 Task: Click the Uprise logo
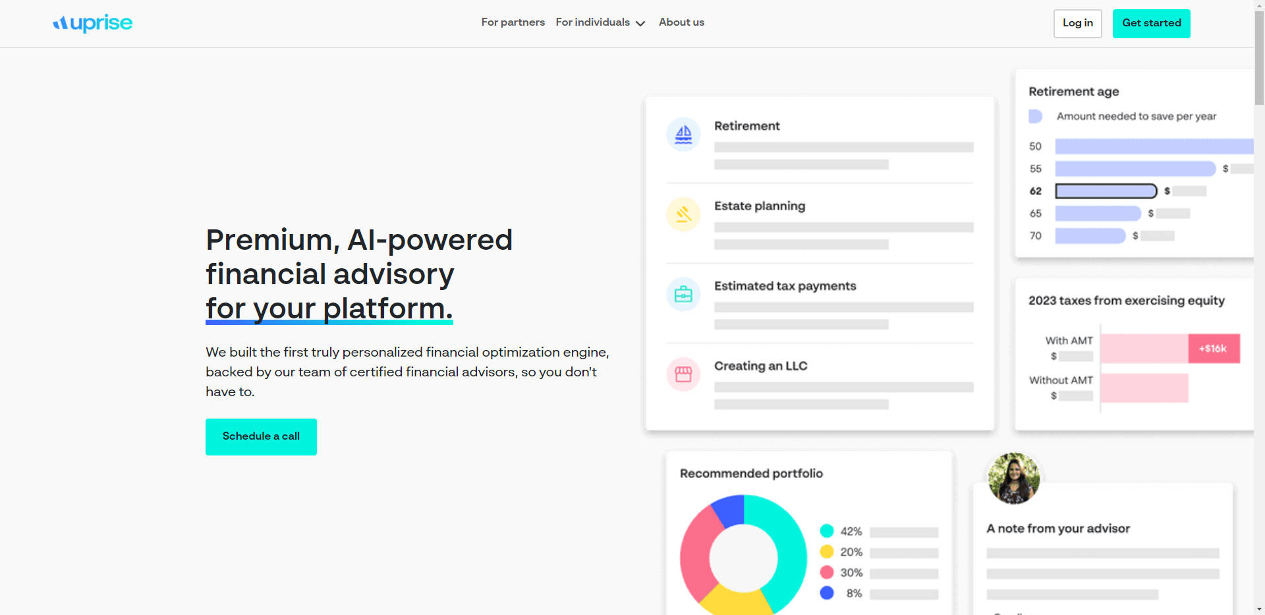coord(93,23)
